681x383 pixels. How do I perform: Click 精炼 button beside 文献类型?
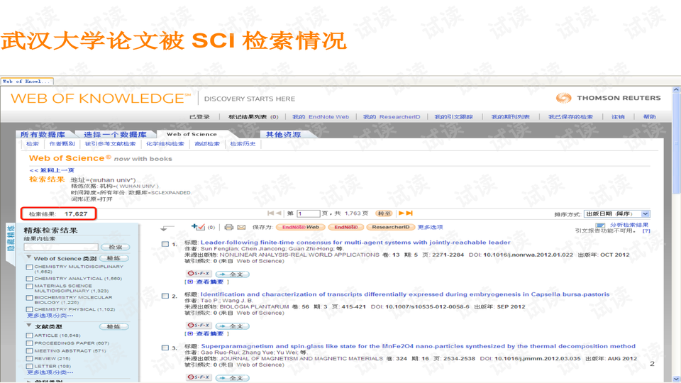pos(113,326)
